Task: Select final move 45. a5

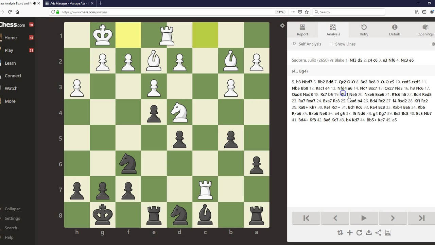Action: coord(394,120)
